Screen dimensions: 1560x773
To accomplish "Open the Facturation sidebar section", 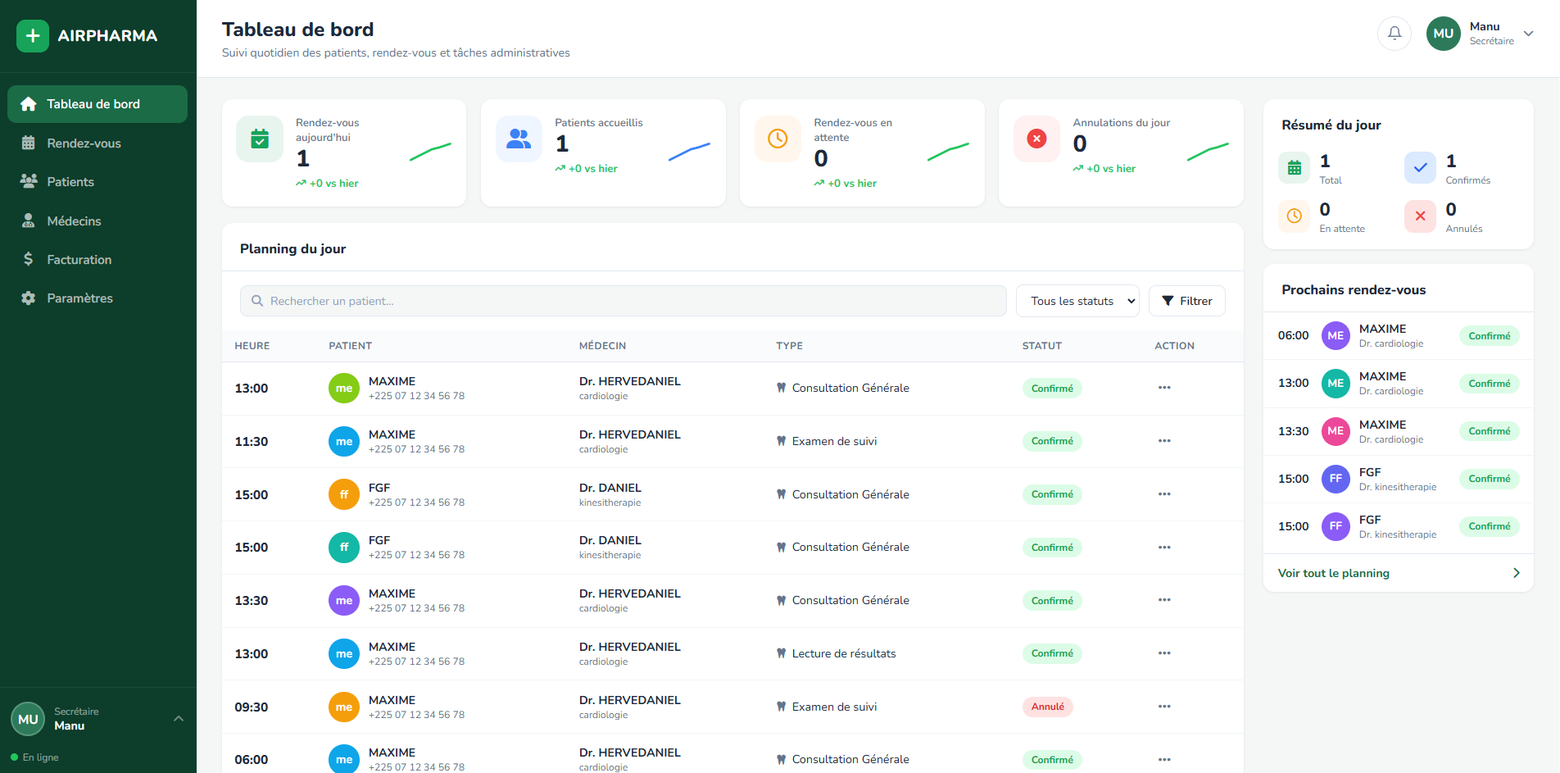I will tap(97, 260).
